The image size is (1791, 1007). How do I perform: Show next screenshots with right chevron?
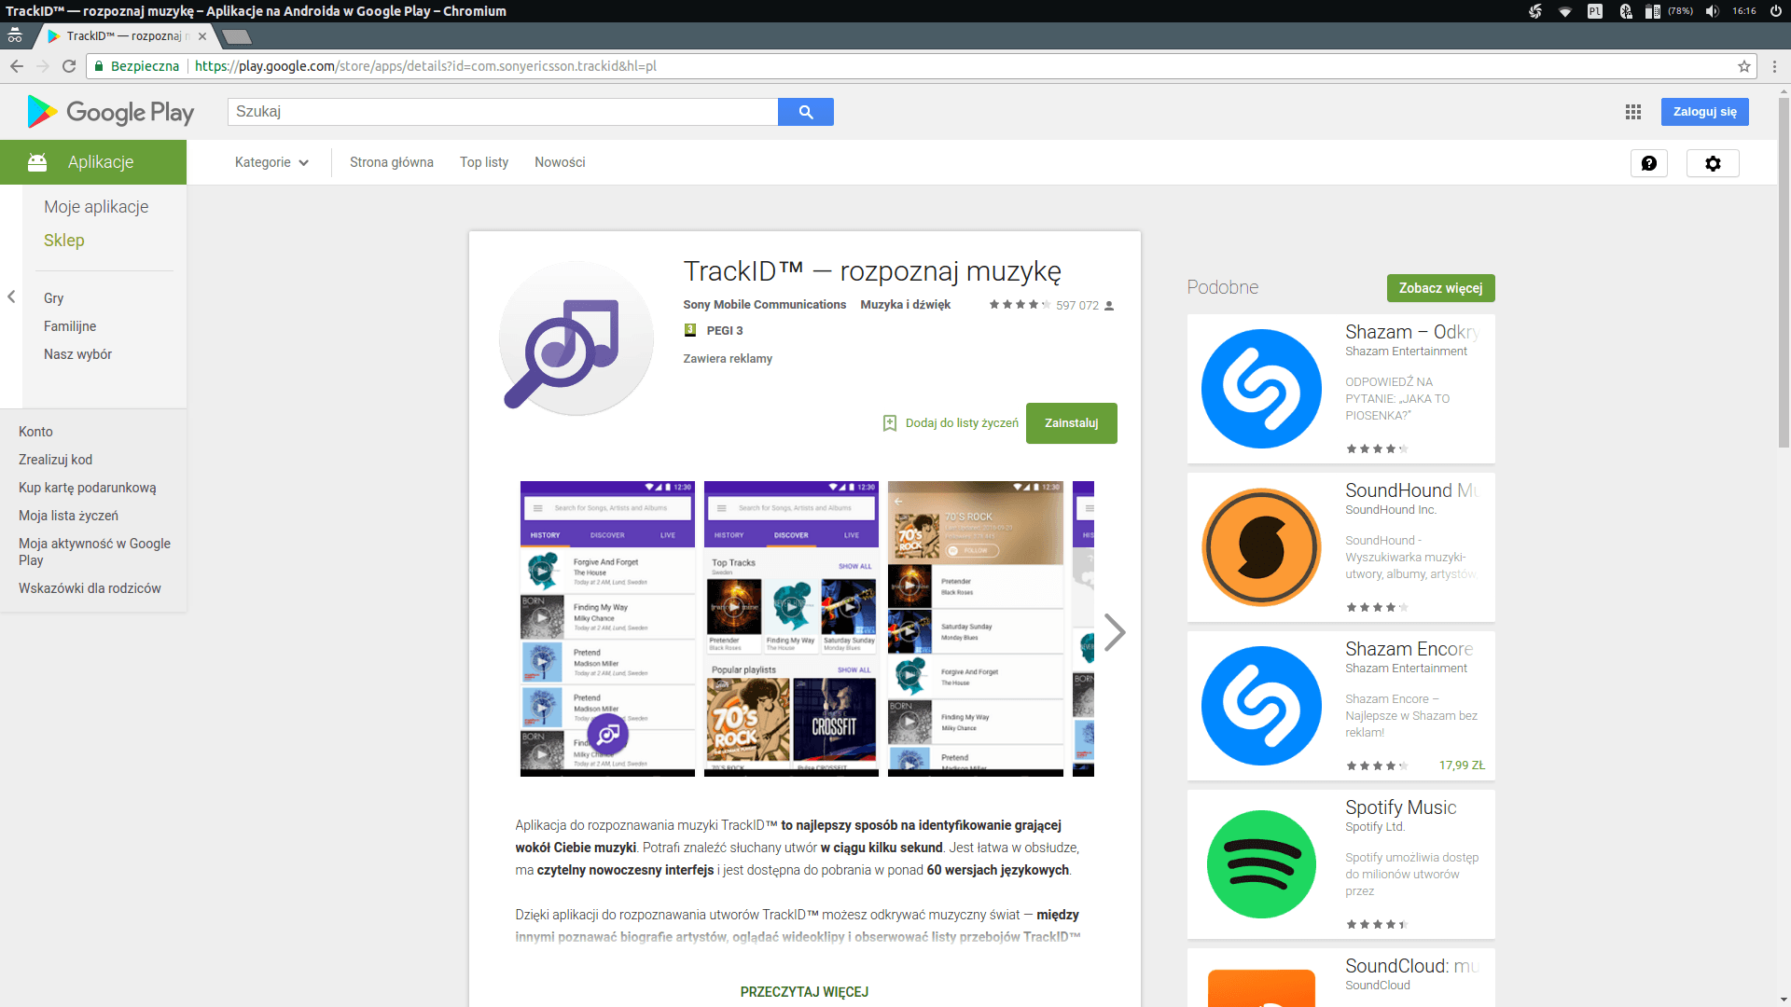1115,632
